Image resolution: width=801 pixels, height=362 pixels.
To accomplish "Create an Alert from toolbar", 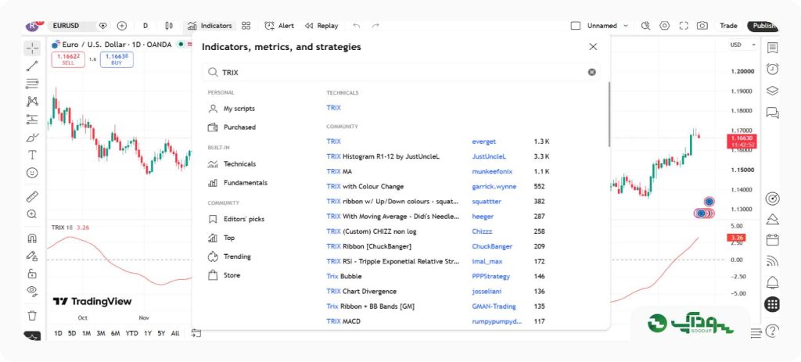I will 279,26.
